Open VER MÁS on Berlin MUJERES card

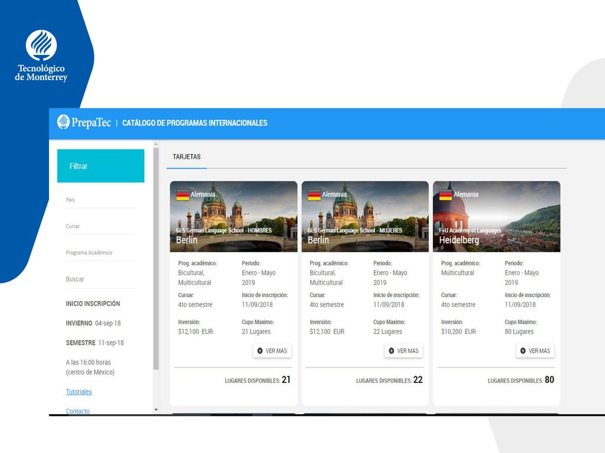pyautogui.click(x=404, y=351)
